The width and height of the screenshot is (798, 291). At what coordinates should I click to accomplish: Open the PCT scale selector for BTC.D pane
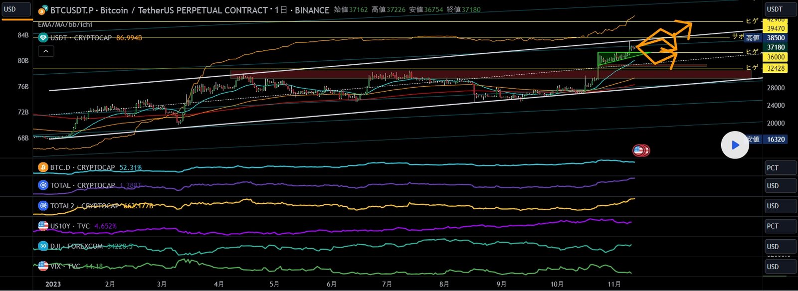pyautogui.click(x=780, y=168)
